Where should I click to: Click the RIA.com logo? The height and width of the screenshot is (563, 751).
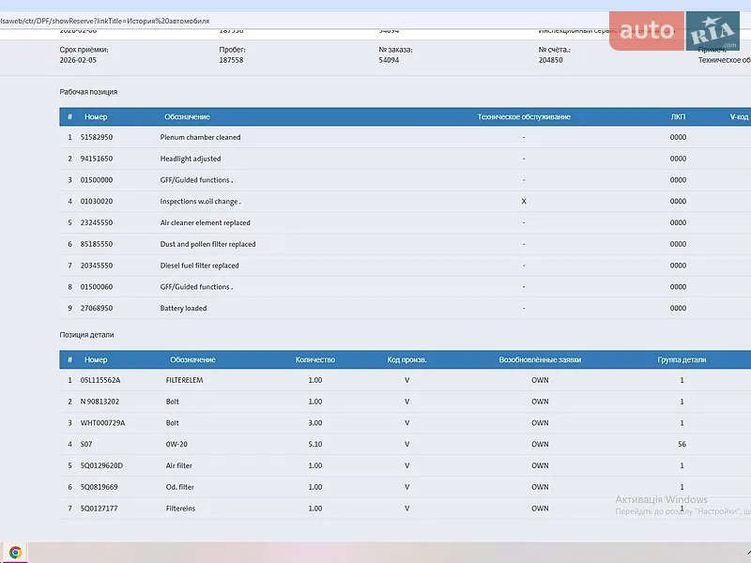tap(713, 31)
